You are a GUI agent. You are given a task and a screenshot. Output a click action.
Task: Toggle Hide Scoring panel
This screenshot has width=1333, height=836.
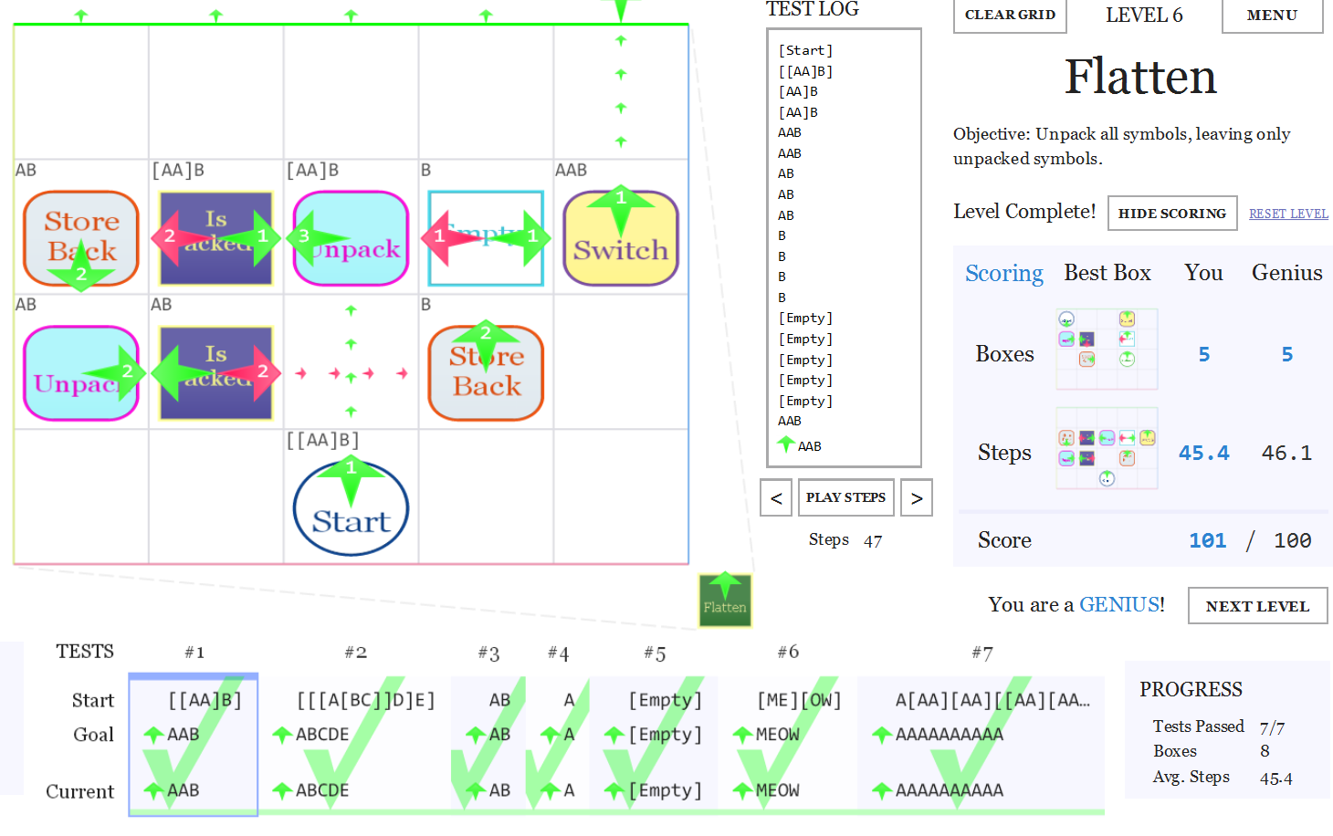click(1172, 213)
